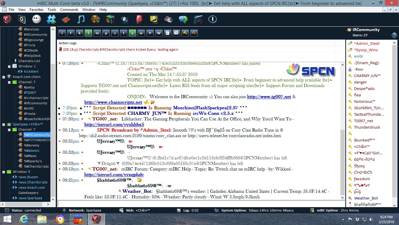
Task: Toggle channel mode t button
Action: tap(124, 33)
